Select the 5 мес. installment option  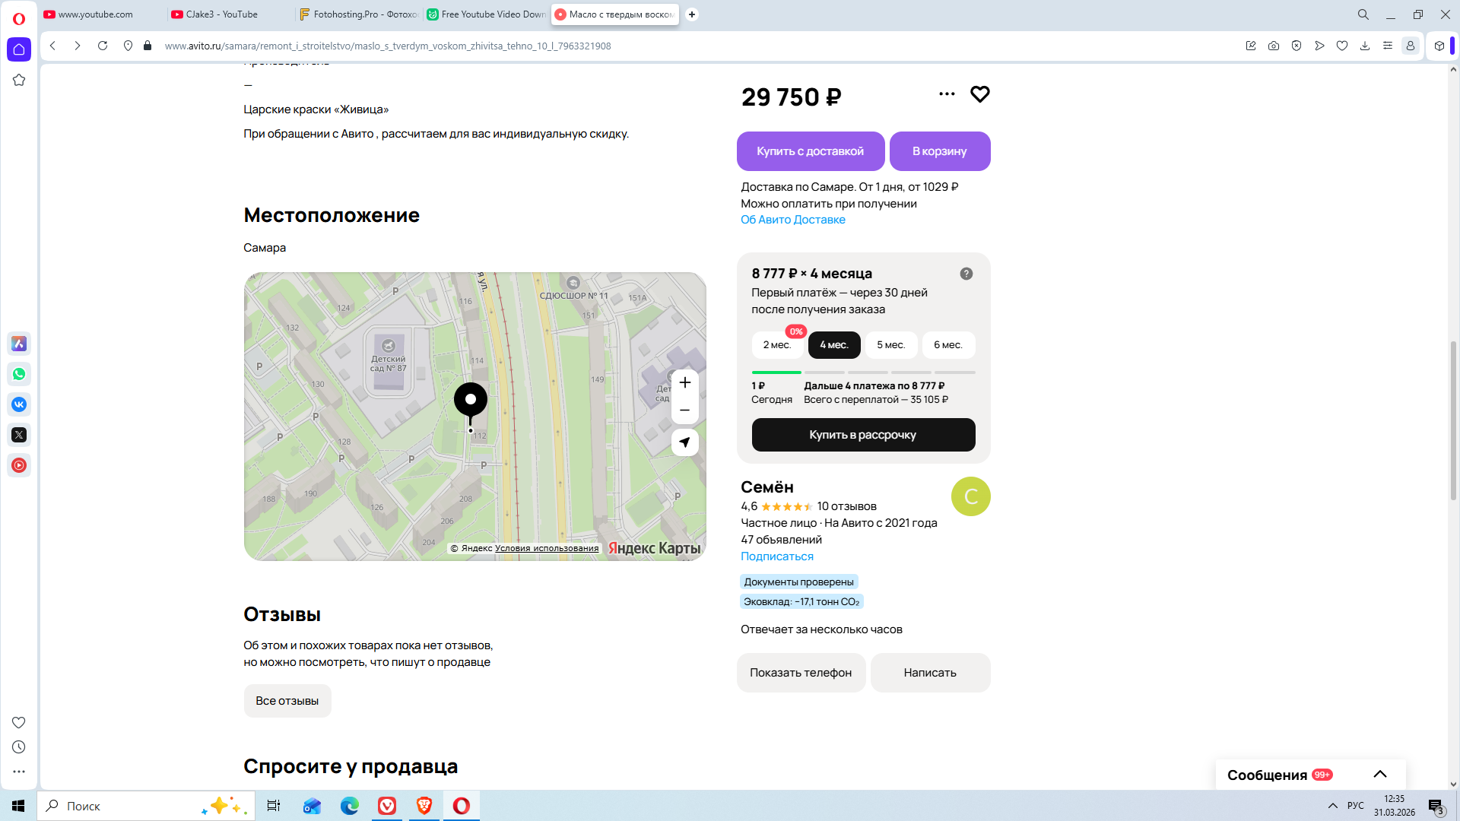point(891,345)
